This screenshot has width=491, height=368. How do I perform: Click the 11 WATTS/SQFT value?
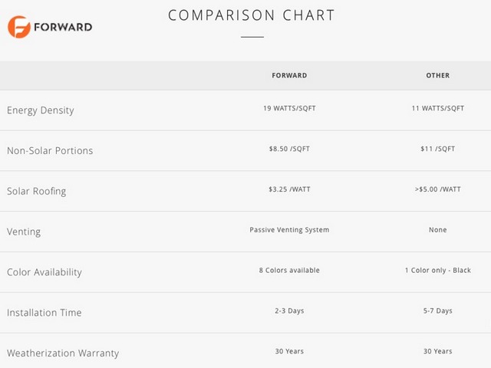438,108
